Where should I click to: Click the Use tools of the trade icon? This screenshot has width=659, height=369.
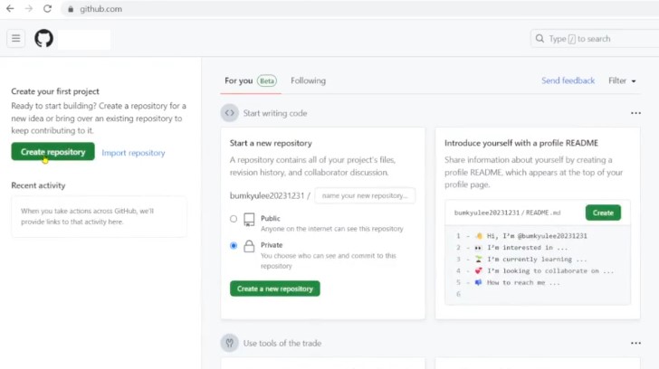230,343
